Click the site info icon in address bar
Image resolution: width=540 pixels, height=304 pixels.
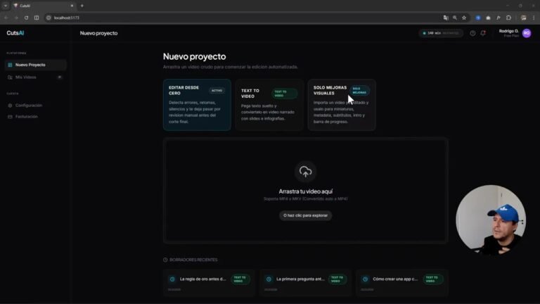[x=49, y=18]
